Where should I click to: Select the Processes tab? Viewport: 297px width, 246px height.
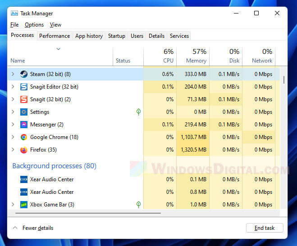(x=23, y=35)
